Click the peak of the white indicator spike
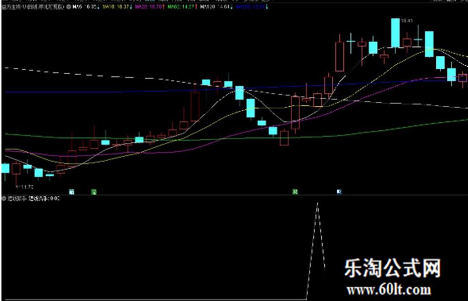Image resolution: width=468 pixels, height=301 pixels. (317, 203)
